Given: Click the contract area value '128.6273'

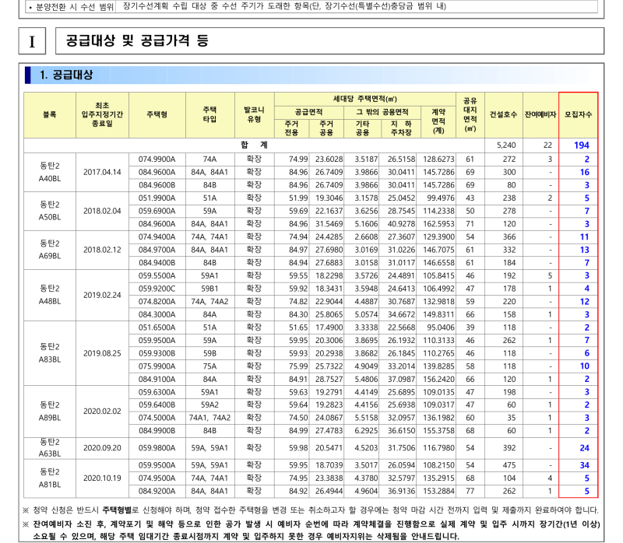Looking at the screenshot, I should 438,159.
